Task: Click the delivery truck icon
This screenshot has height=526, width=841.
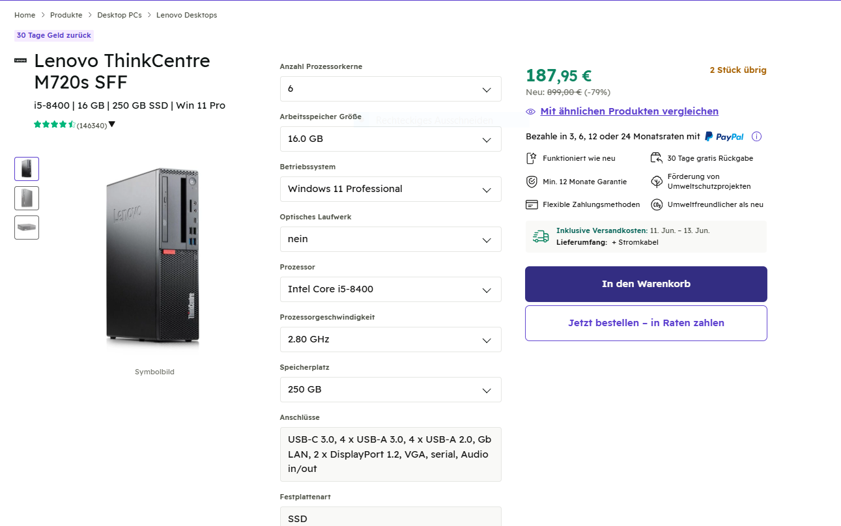Action: tap(541, 236)
